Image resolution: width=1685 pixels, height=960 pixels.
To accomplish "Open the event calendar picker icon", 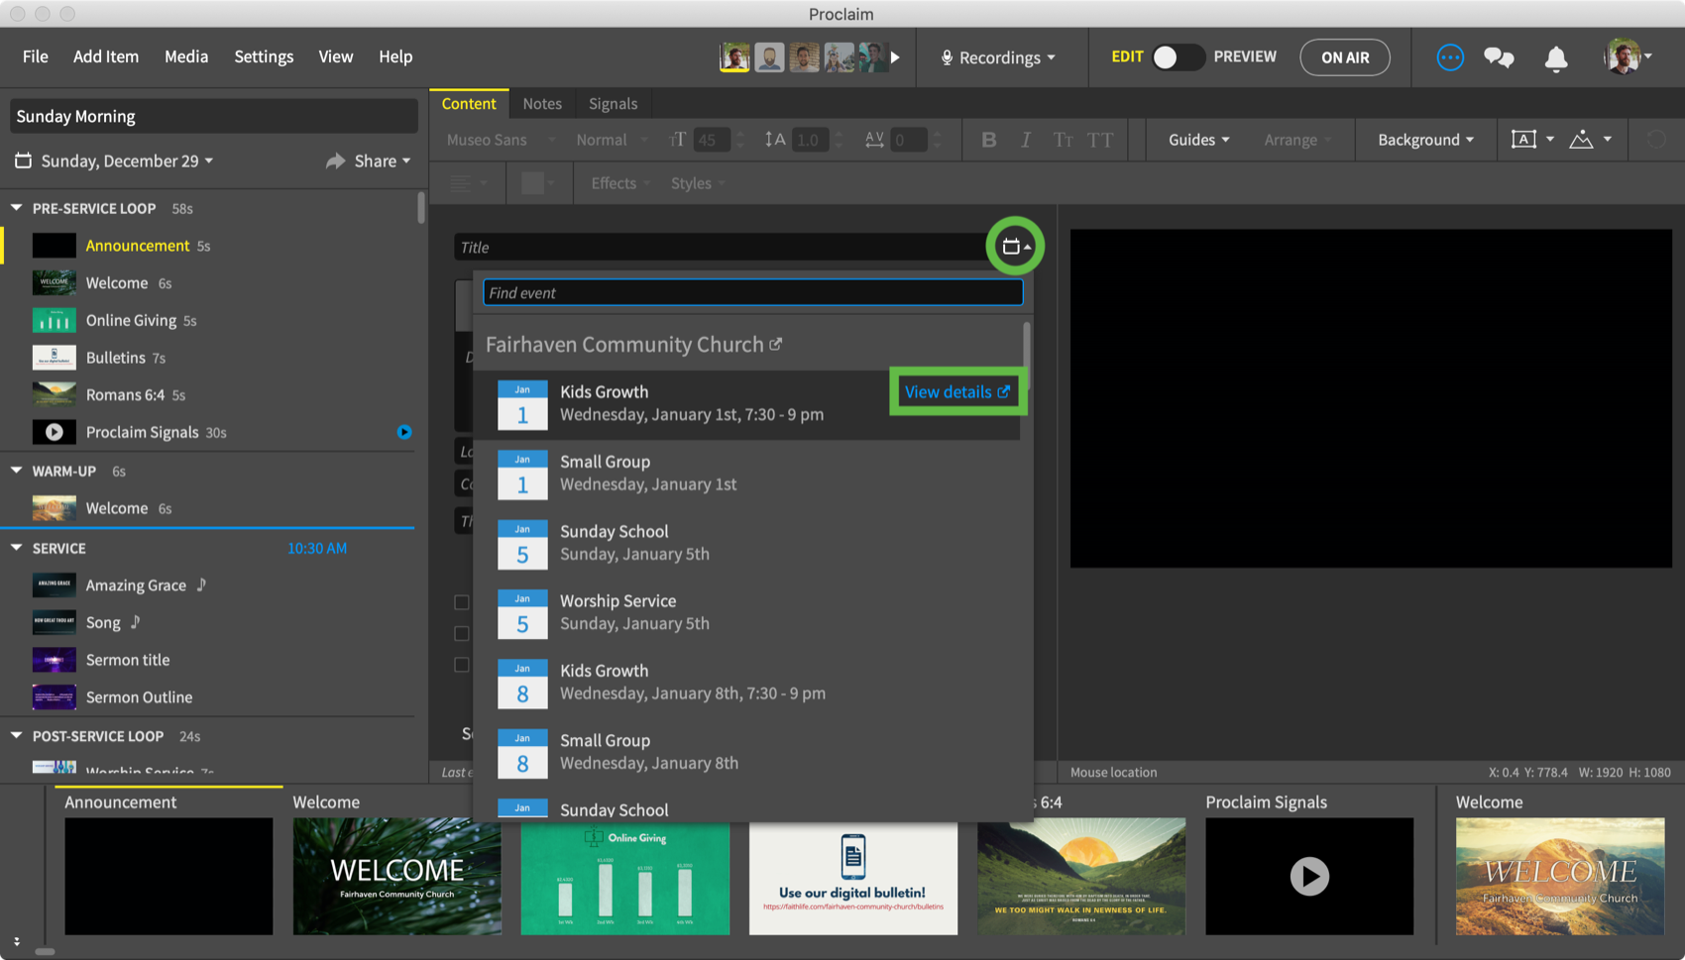I will pos(1014,247).
